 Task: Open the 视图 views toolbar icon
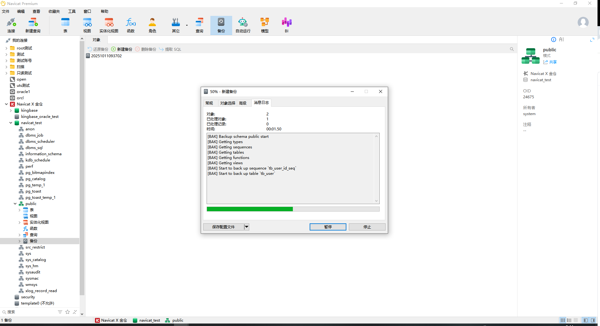click(87, 25)
